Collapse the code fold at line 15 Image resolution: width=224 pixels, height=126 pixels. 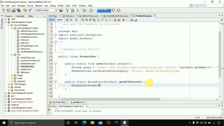coord(55,64)
